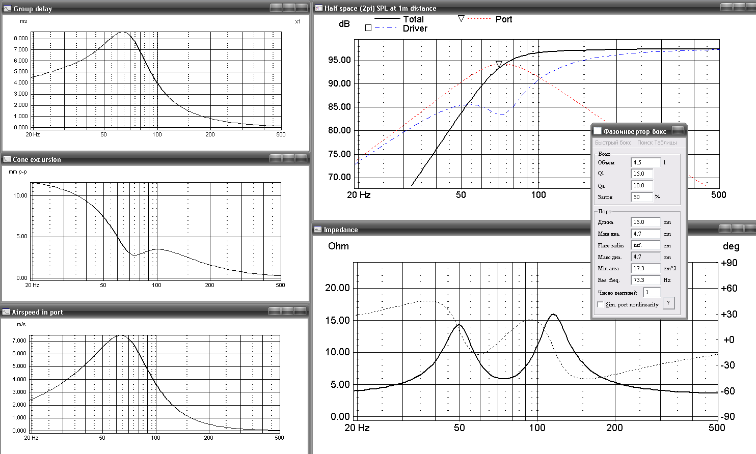Click the port Длина length field
Viewport: 756px width, 454px height.
tap(645, 222)
